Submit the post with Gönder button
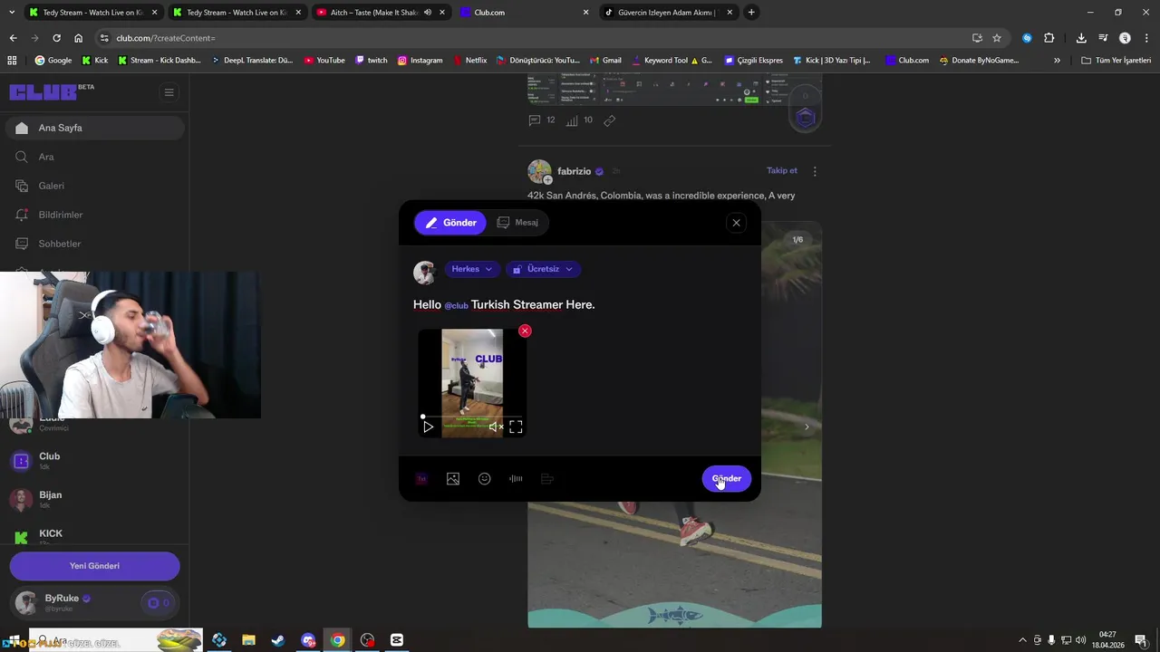 (727, 479)
